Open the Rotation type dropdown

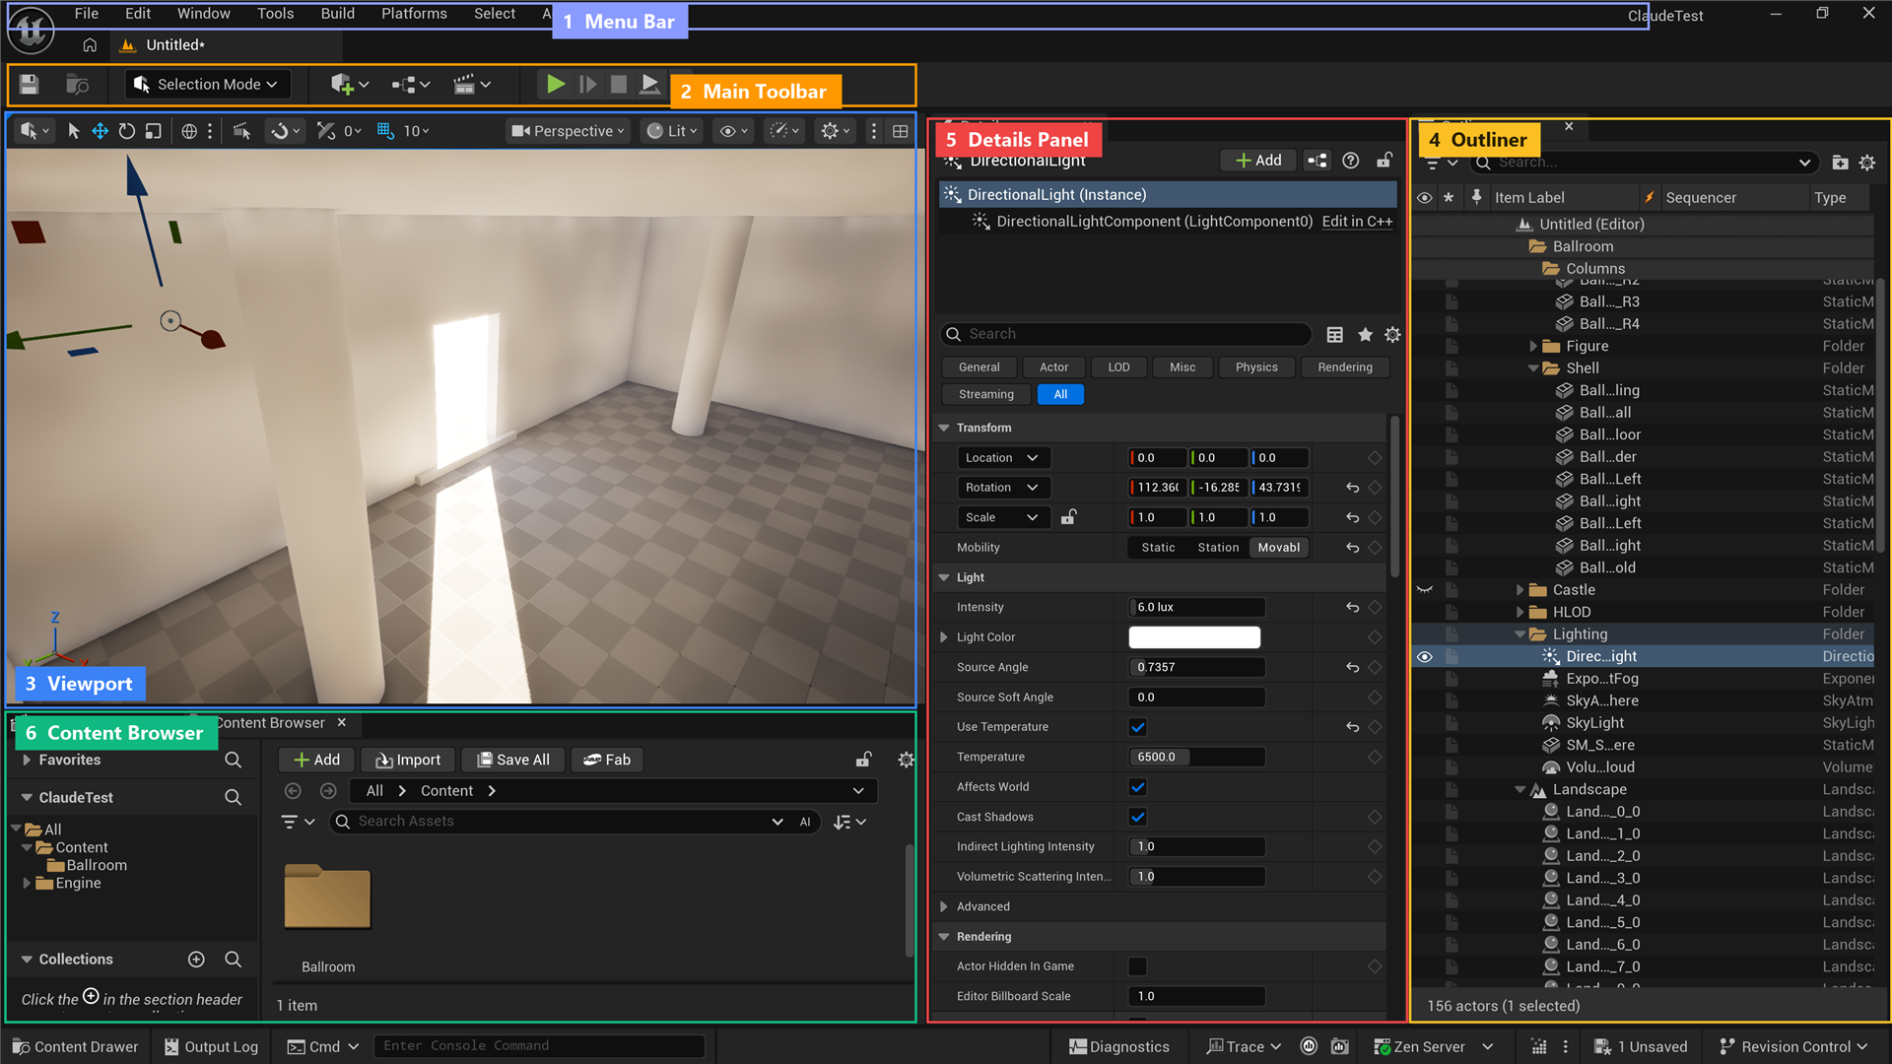tap(1002, 488)
